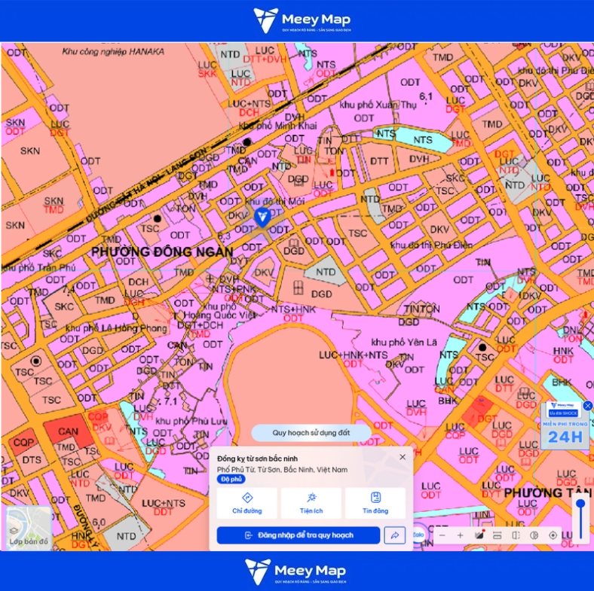This screenshot has width=594, height=591.
Task: Click the red CQP parcel
Action: (x=23, y=443)
